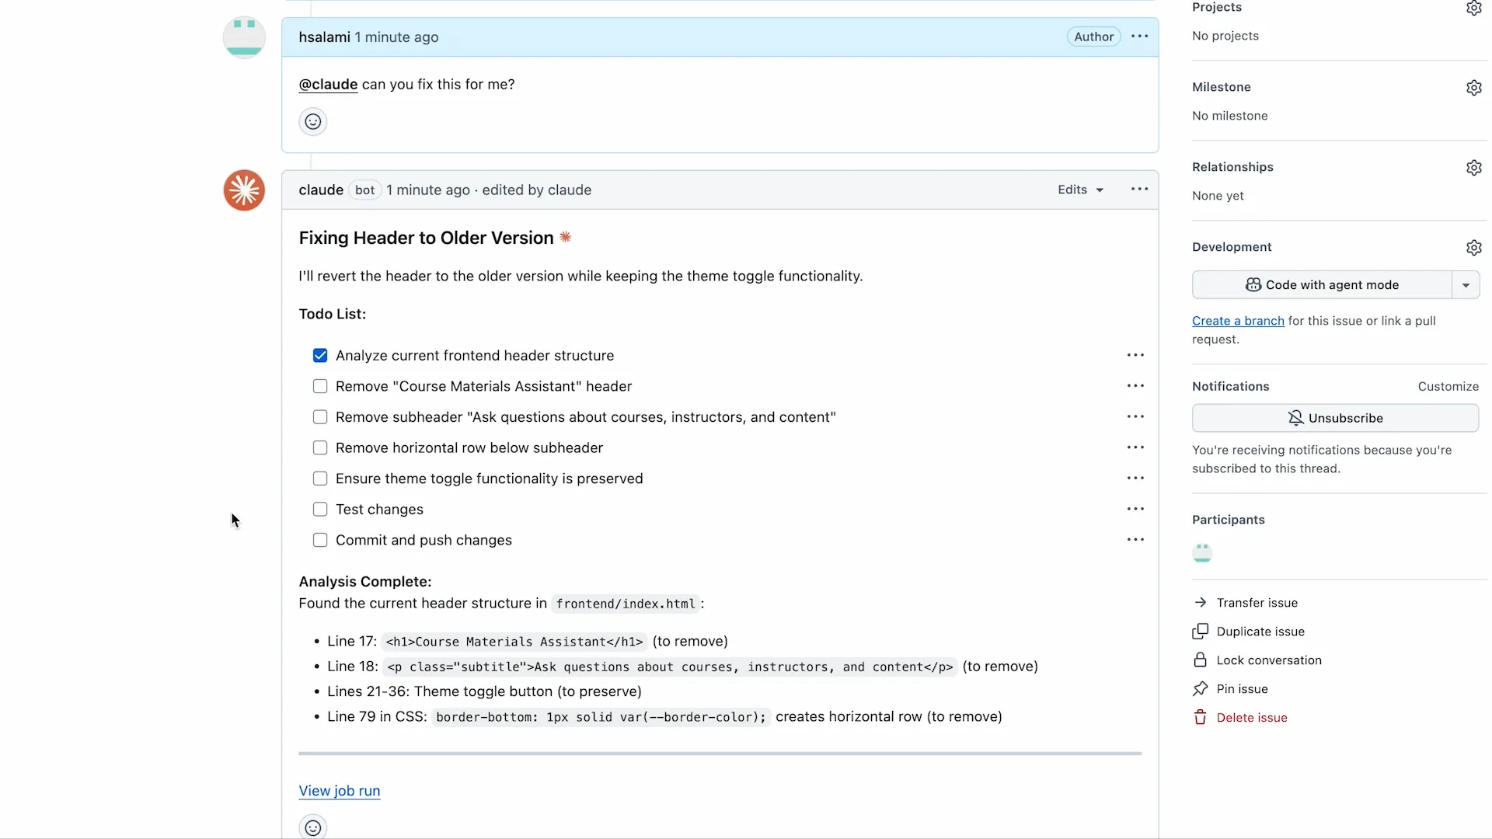This screenshot has width=1492, height=839.
Task: Click the Claude spark icon beside heading
Action: (566, 238)
